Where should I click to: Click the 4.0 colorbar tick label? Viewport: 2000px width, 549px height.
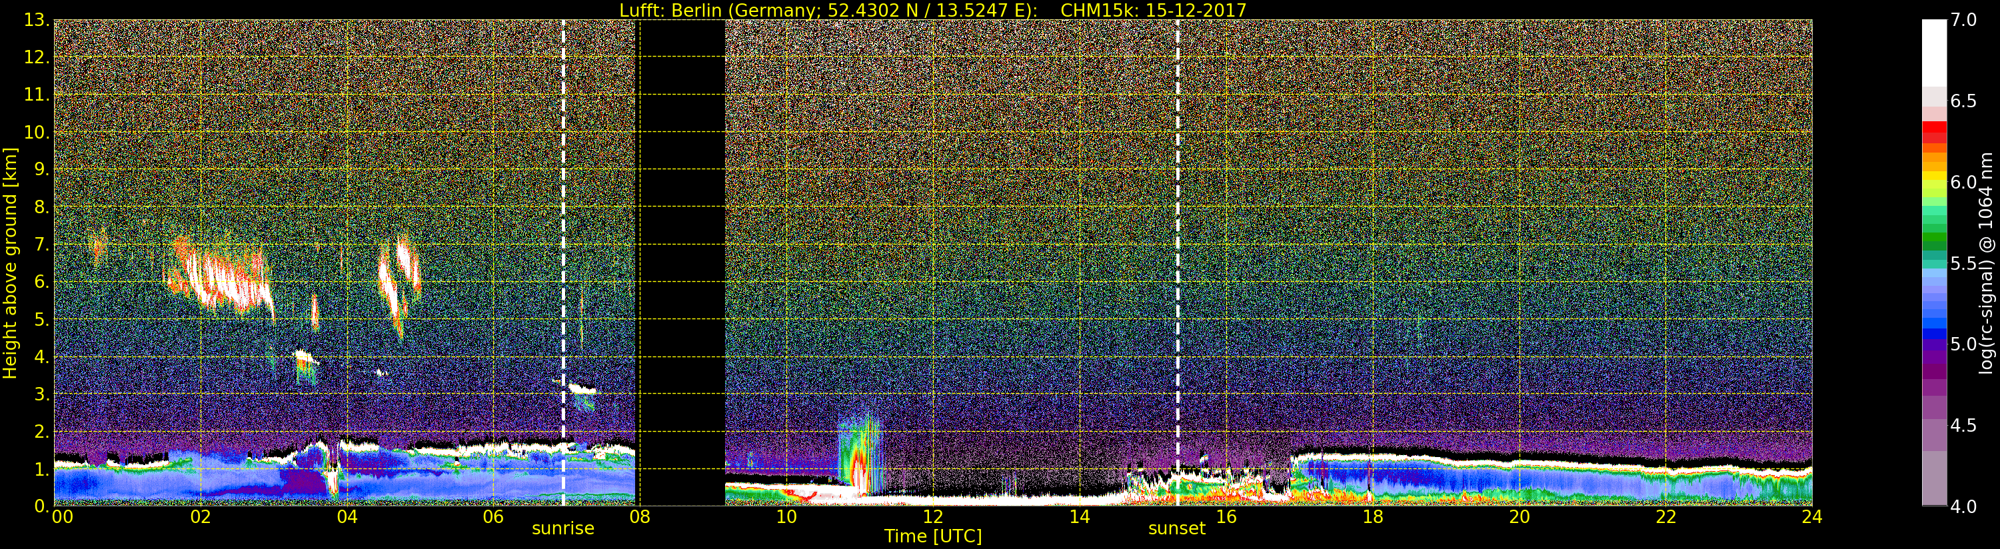pos(1963,507)
